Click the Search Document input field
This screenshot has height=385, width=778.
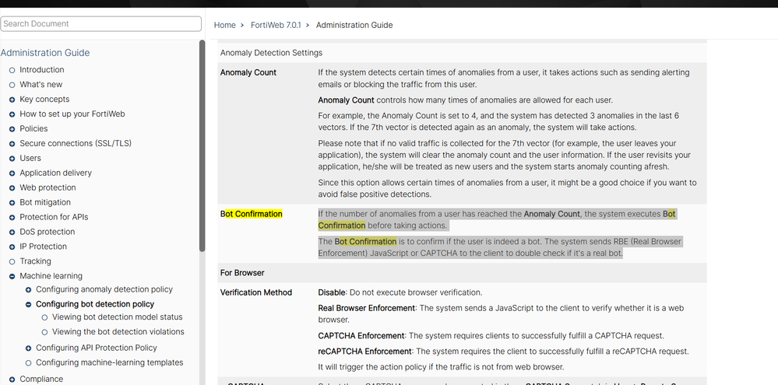click(x=100, y=24)
